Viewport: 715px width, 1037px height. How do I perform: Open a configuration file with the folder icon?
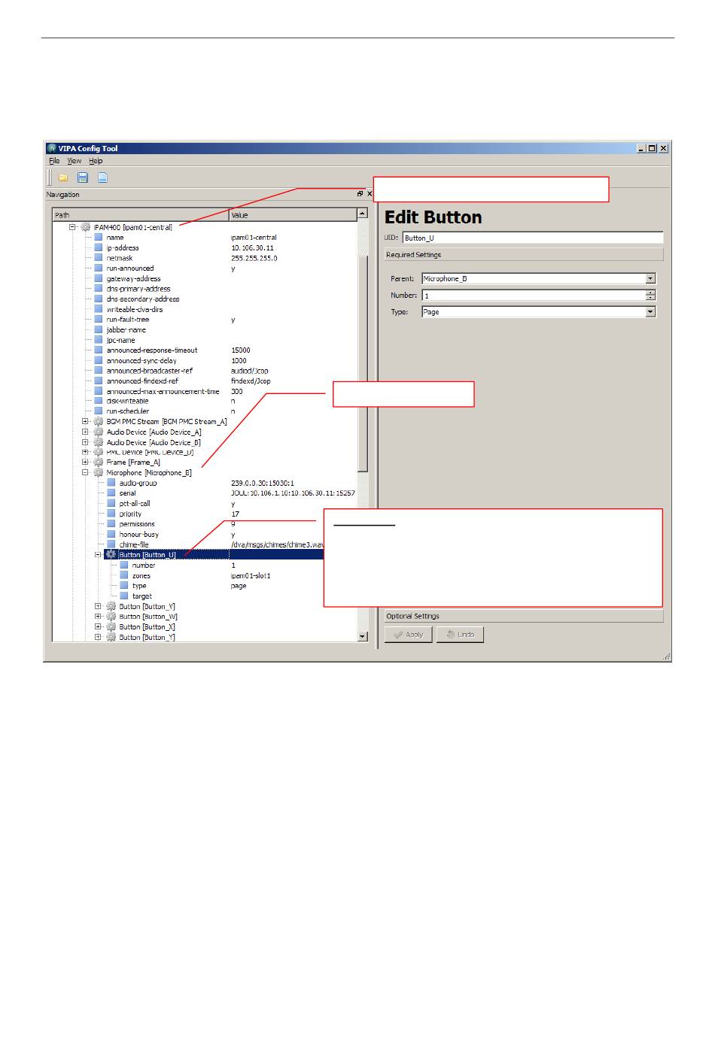pos(63,177)
